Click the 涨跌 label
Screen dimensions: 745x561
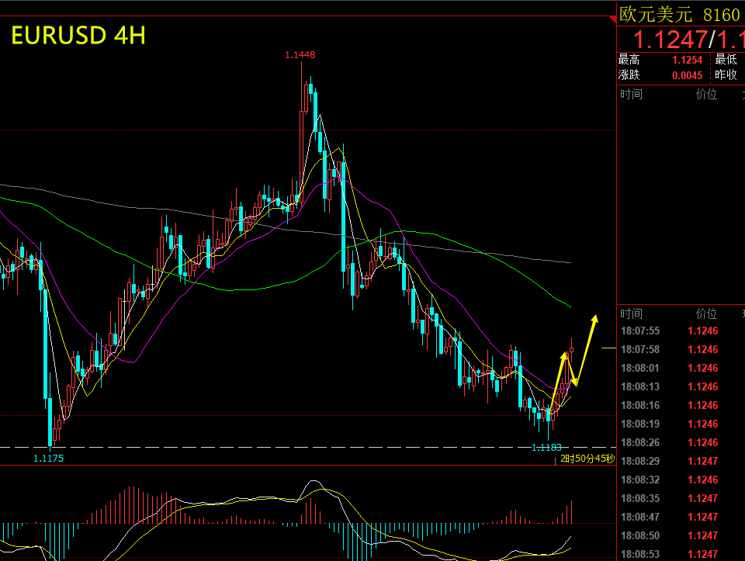click(x=629, y=75)
